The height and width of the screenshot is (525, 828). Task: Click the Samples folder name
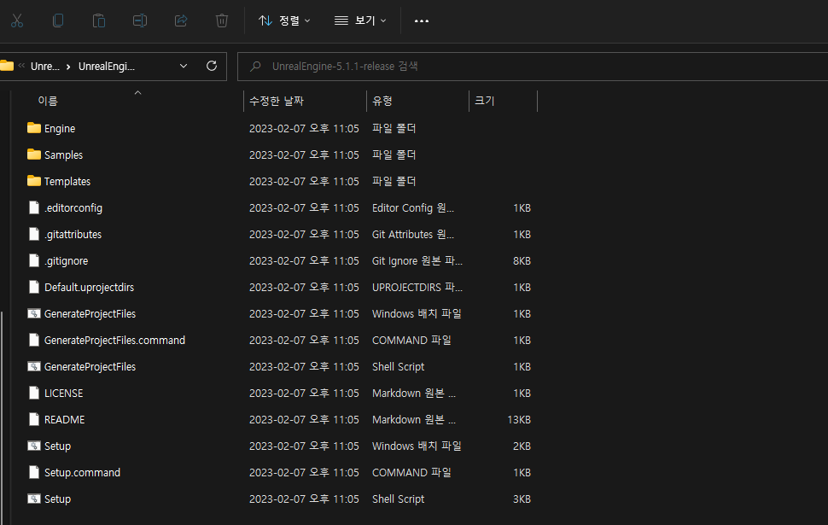63,155
